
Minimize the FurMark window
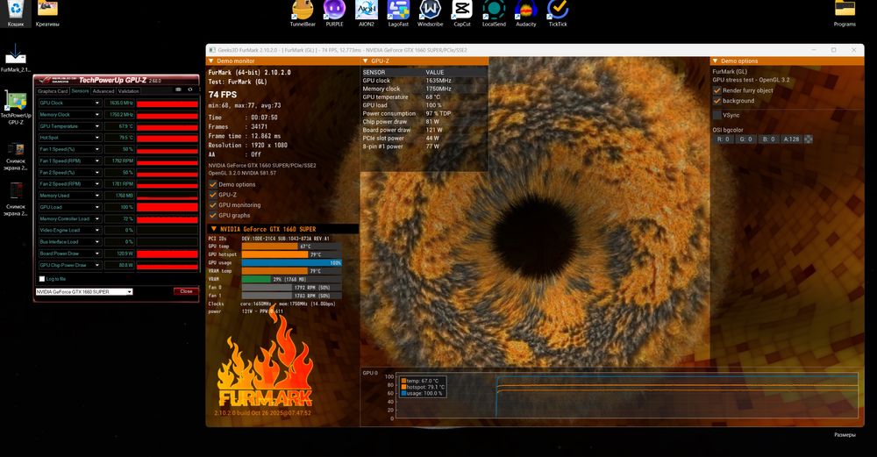tap(813, 50)
